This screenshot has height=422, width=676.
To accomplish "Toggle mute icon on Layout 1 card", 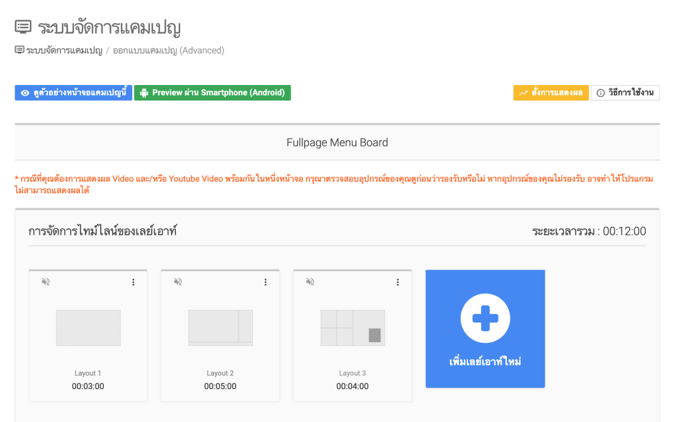I will (x=46, y=282).
